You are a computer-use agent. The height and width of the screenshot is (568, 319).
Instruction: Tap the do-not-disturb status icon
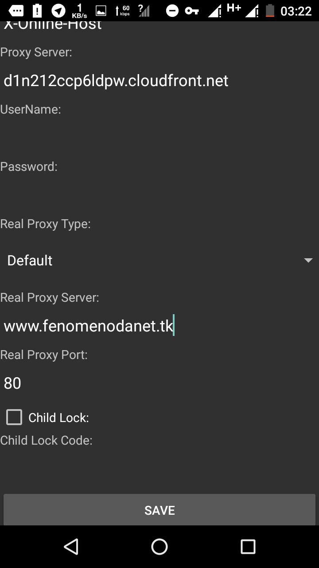click(172, 11)
